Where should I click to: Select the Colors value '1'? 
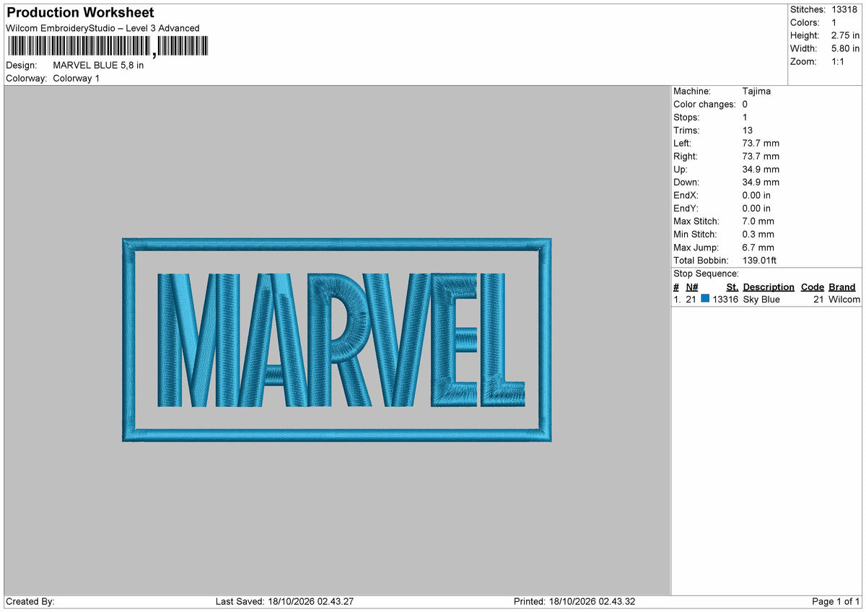834,22
